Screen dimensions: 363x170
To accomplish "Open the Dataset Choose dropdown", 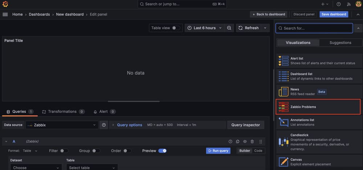I will [x=36, y=167].
